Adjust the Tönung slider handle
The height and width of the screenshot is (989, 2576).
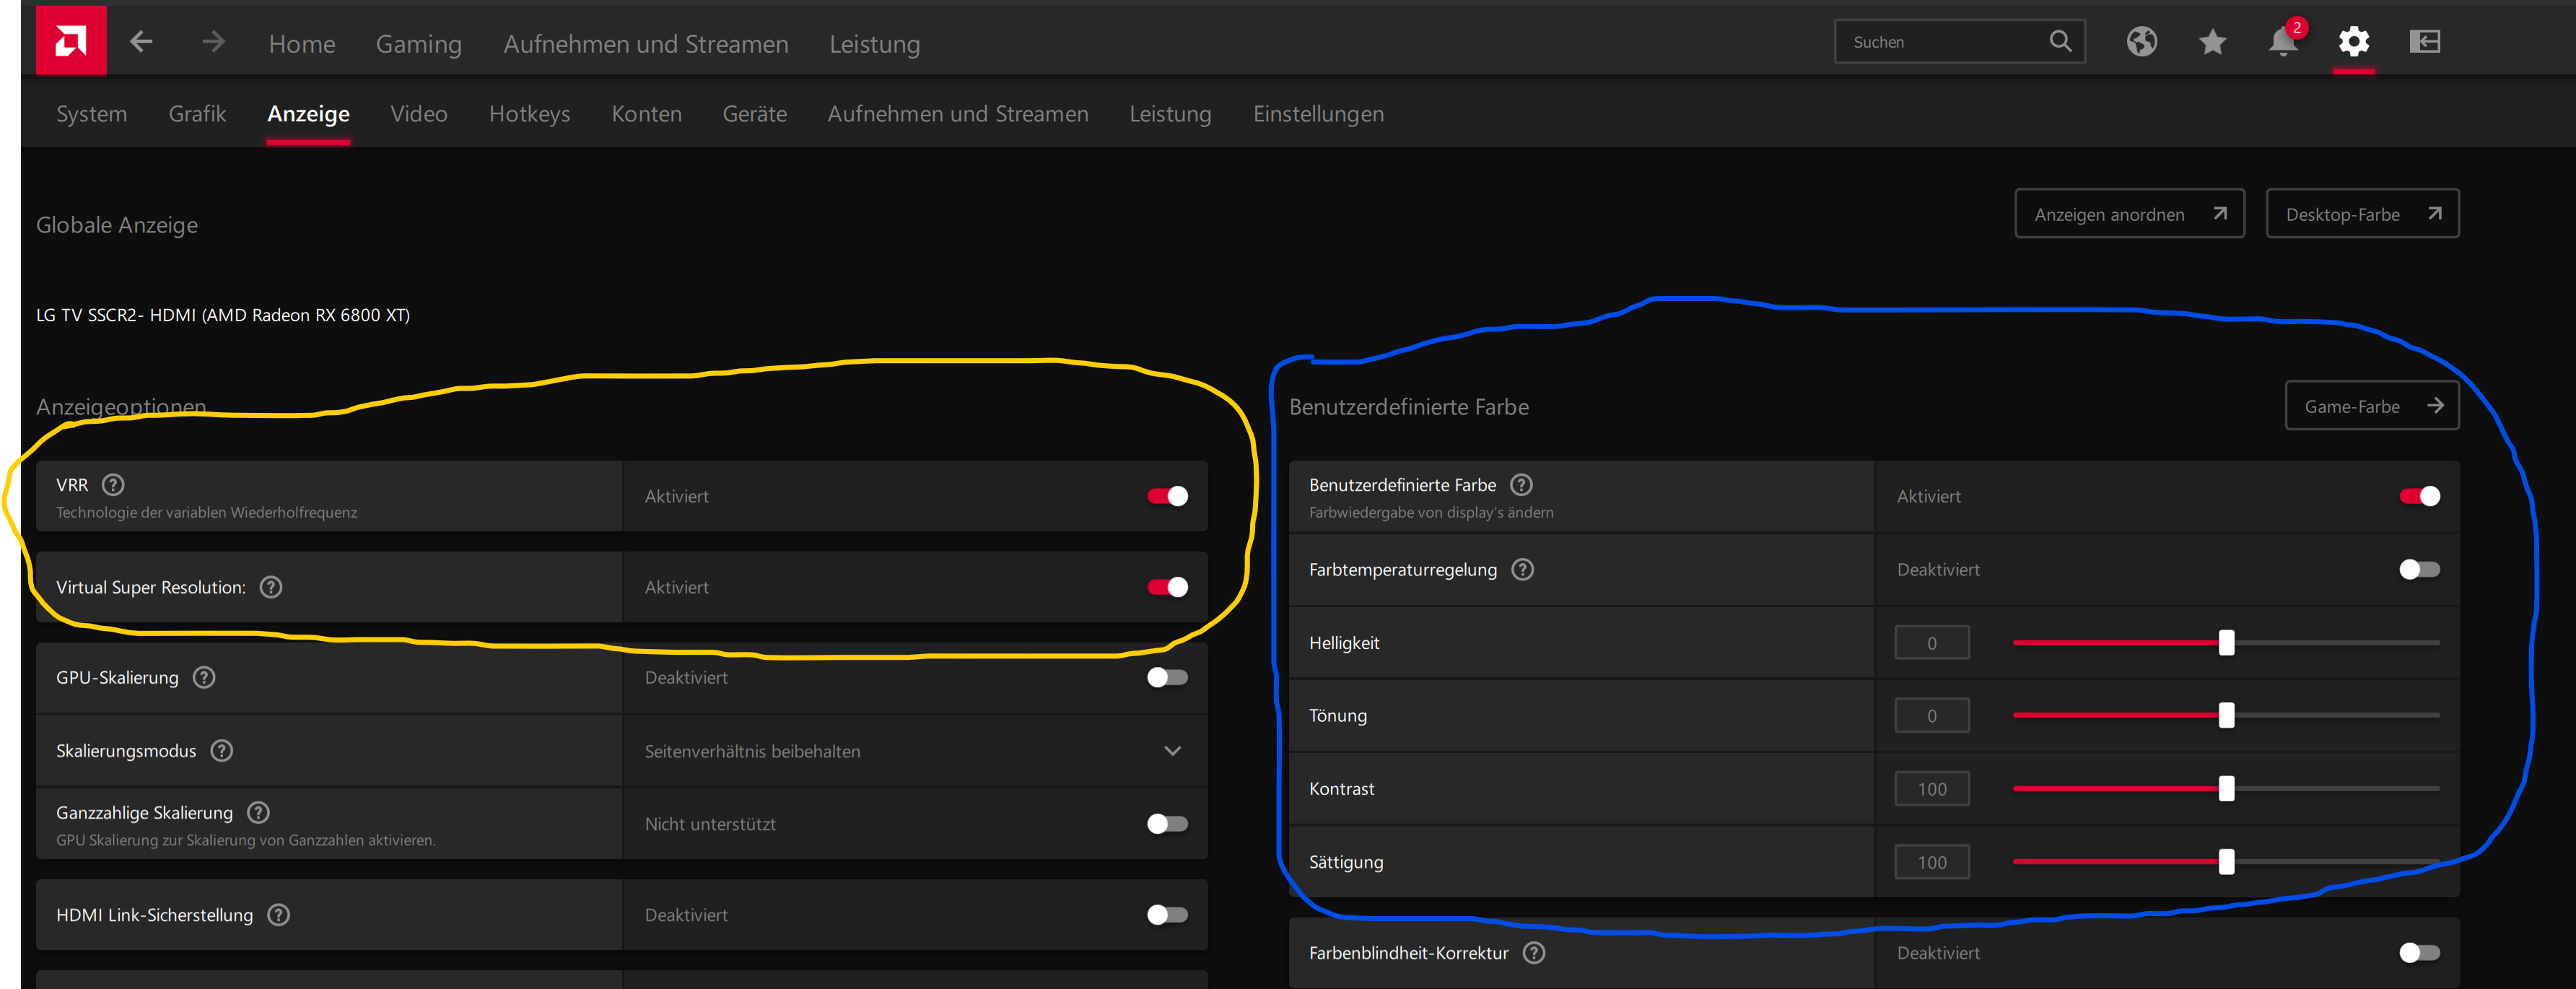[2226, 716]
